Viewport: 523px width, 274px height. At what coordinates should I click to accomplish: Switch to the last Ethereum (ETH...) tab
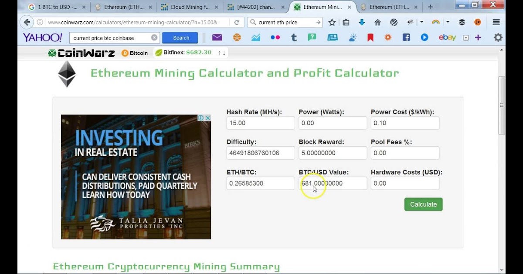389,7
